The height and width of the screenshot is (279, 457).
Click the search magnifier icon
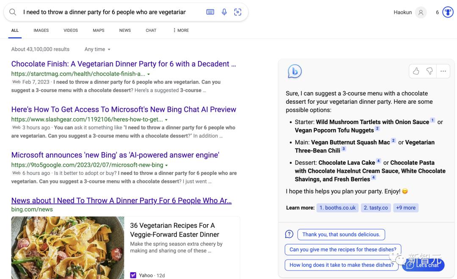point(13,12)
